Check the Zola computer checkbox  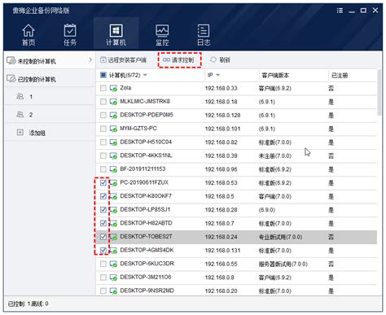(103, 88)
